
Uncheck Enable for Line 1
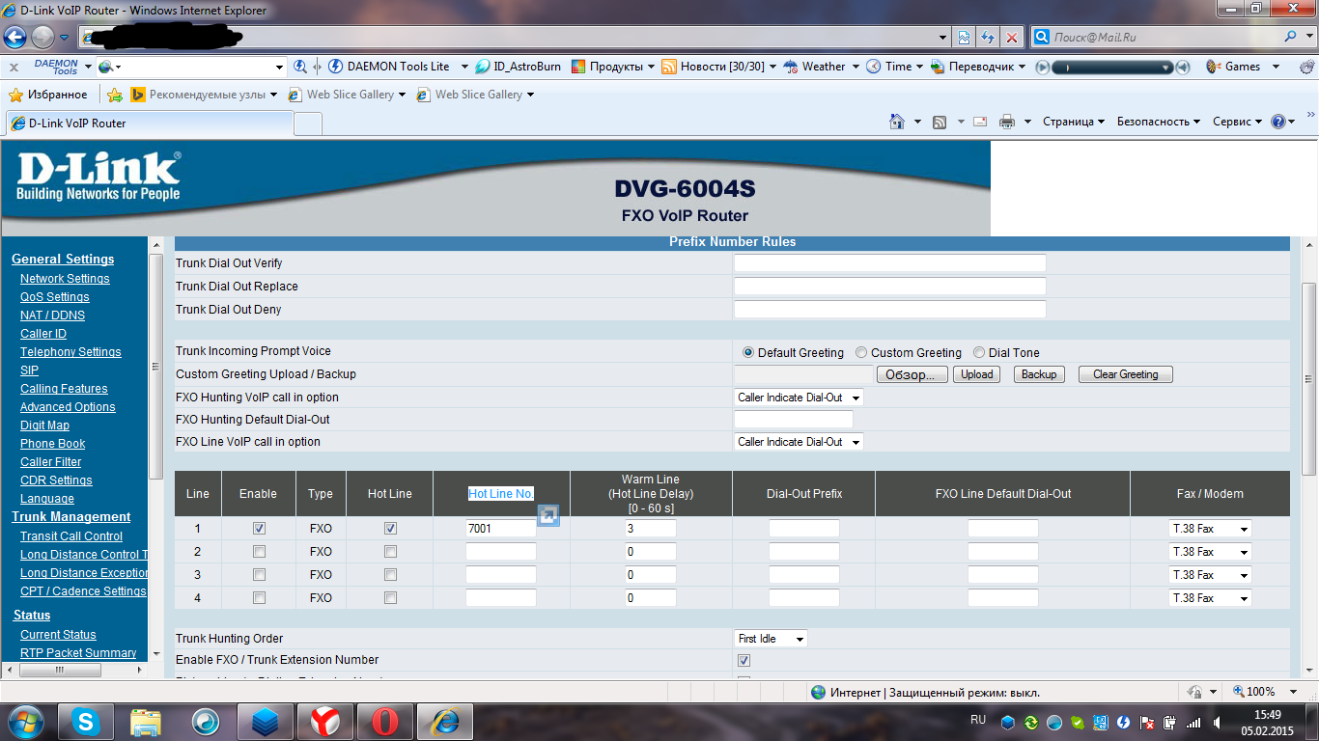(259, 528)
